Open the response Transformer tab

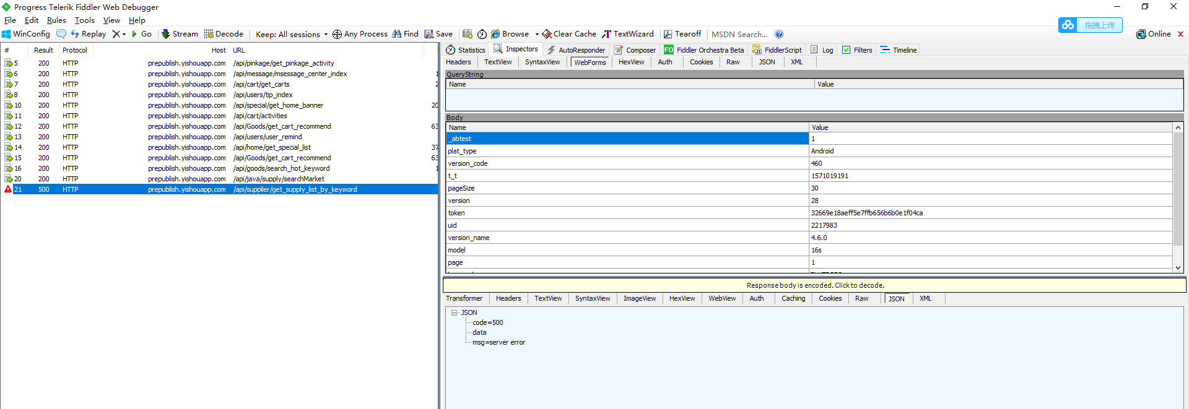(x=464, y=298)
